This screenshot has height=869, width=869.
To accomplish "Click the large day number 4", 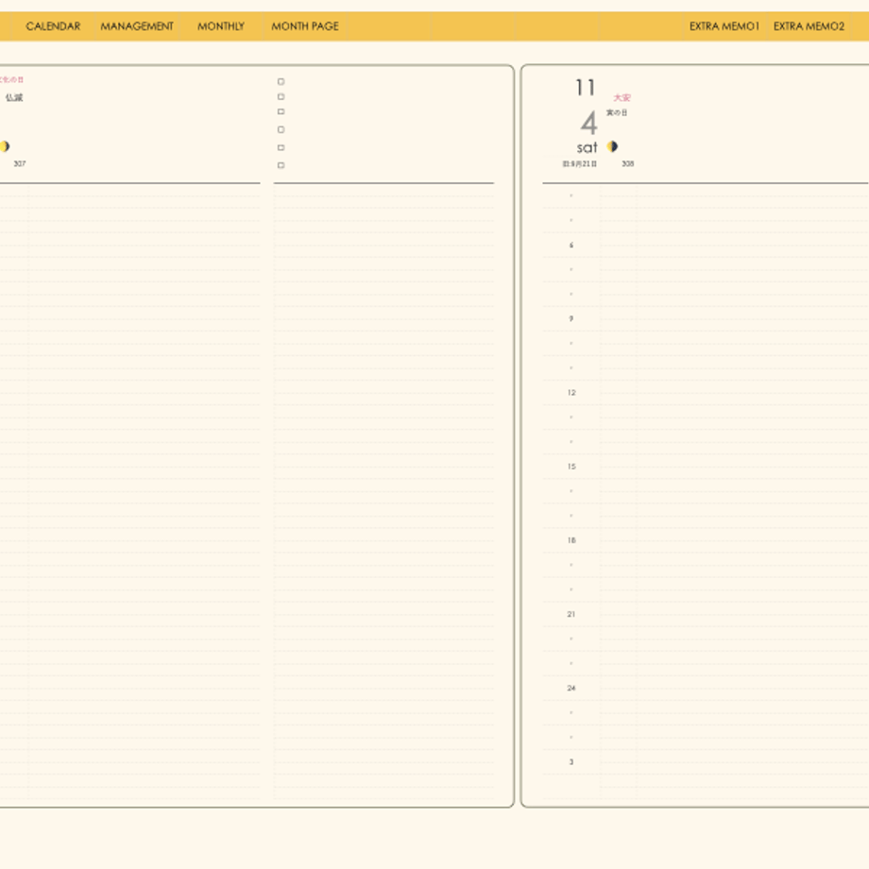I will [589, 123].
